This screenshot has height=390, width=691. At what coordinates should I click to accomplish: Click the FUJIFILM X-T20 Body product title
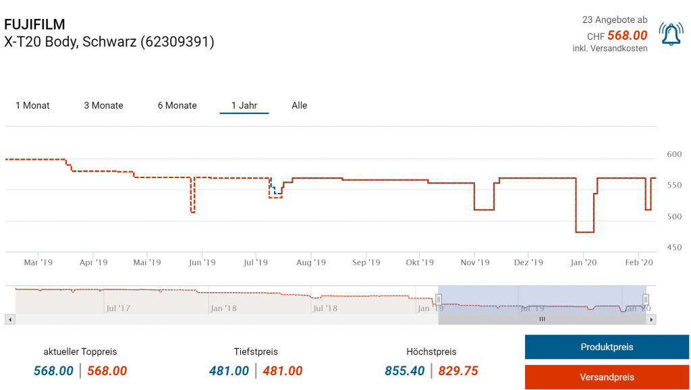109,33
